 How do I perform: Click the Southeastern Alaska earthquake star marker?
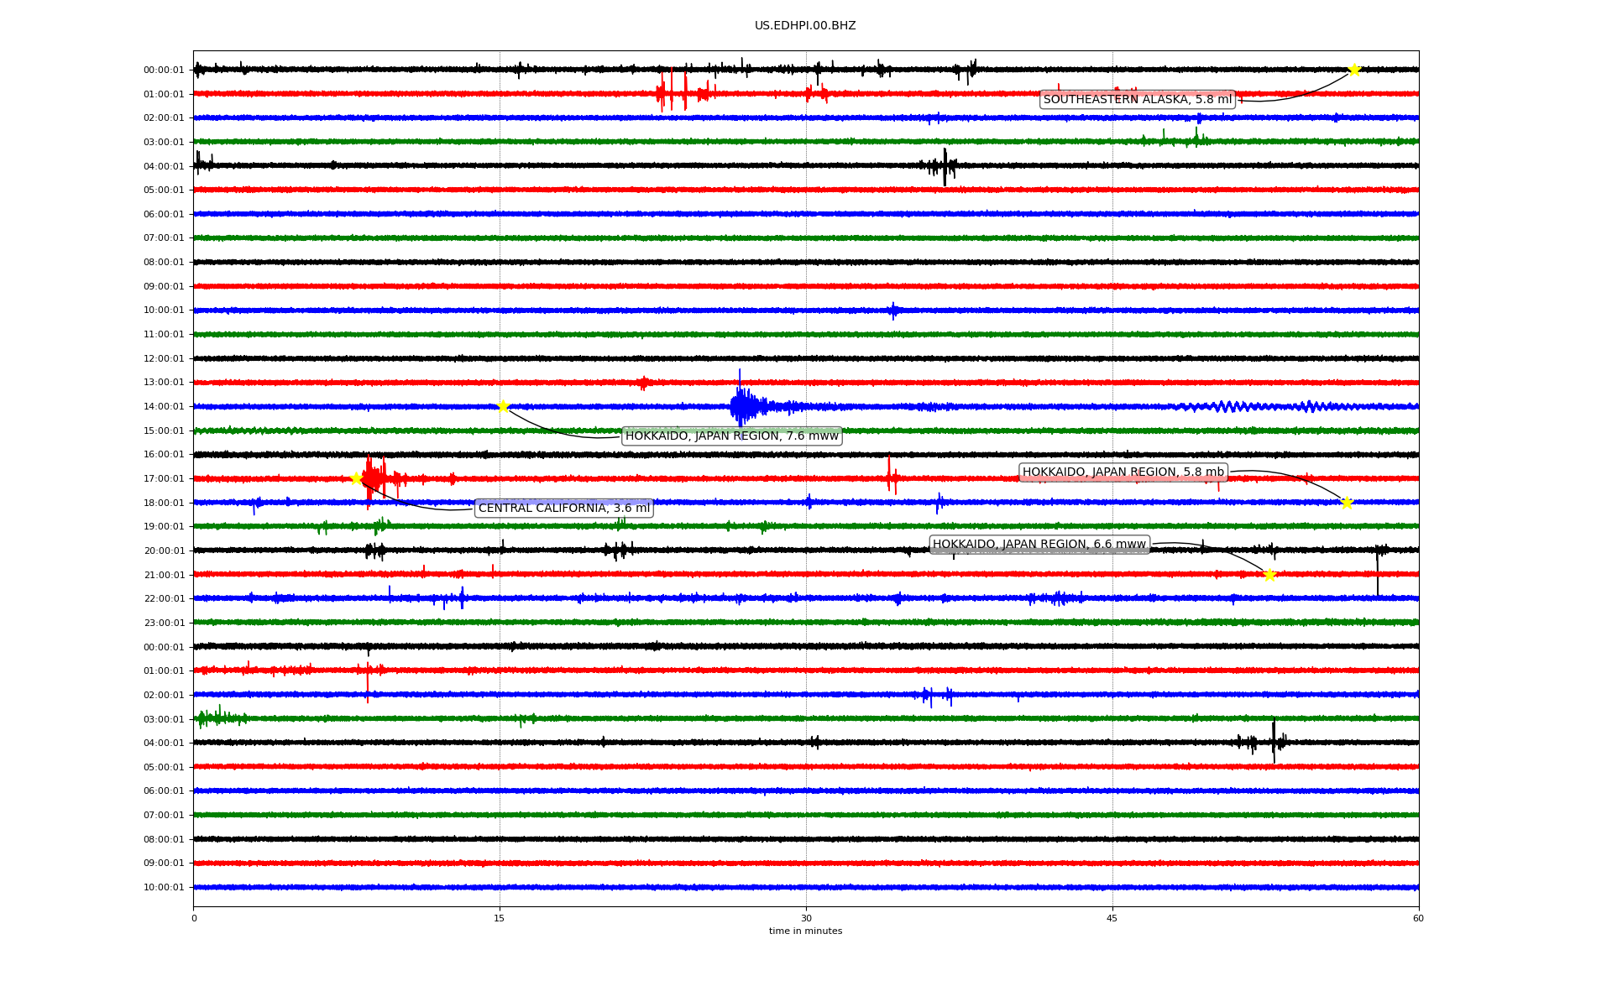pos(1353,70)
